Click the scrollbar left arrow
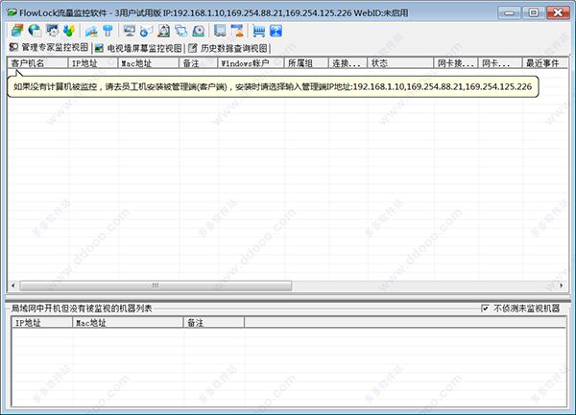576x415 pixels. 13,286
